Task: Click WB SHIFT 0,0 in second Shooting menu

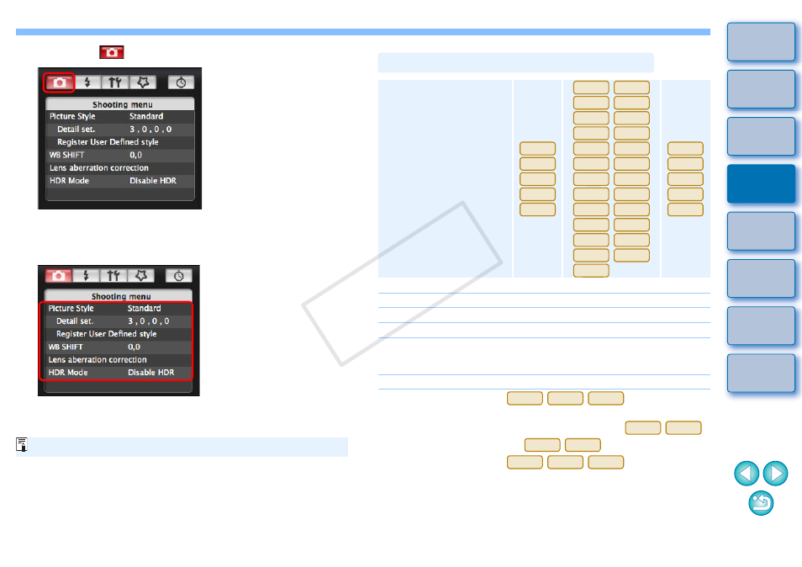Action: point(117,347)
